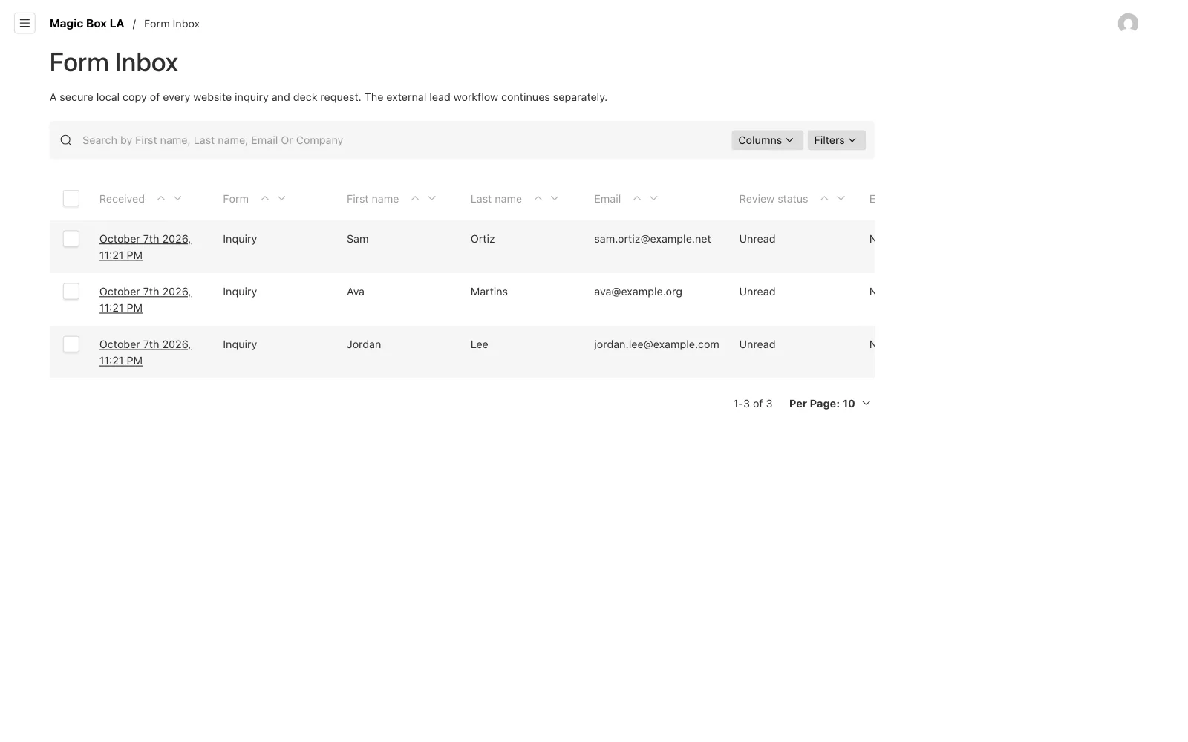Click the search magnifier icon
The image size is (1188, 742).
click(66, 140)
